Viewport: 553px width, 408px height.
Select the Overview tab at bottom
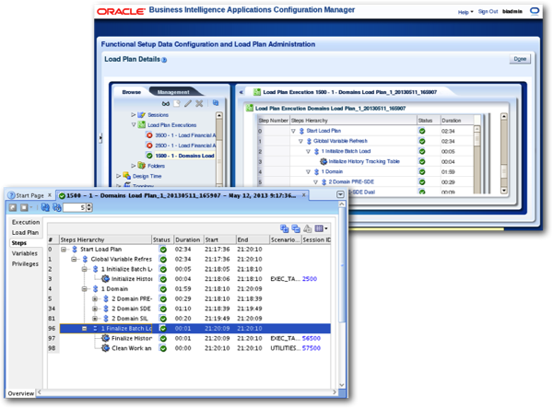tap(21, 393)
